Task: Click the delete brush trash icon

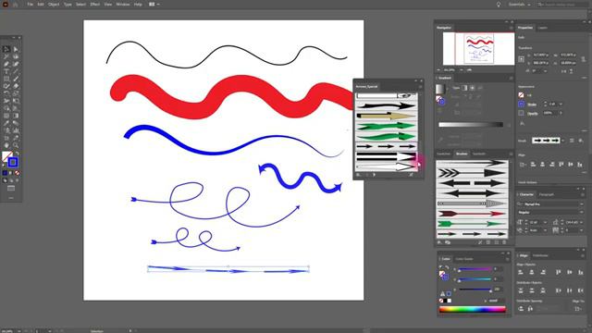Action: (504, 242)
